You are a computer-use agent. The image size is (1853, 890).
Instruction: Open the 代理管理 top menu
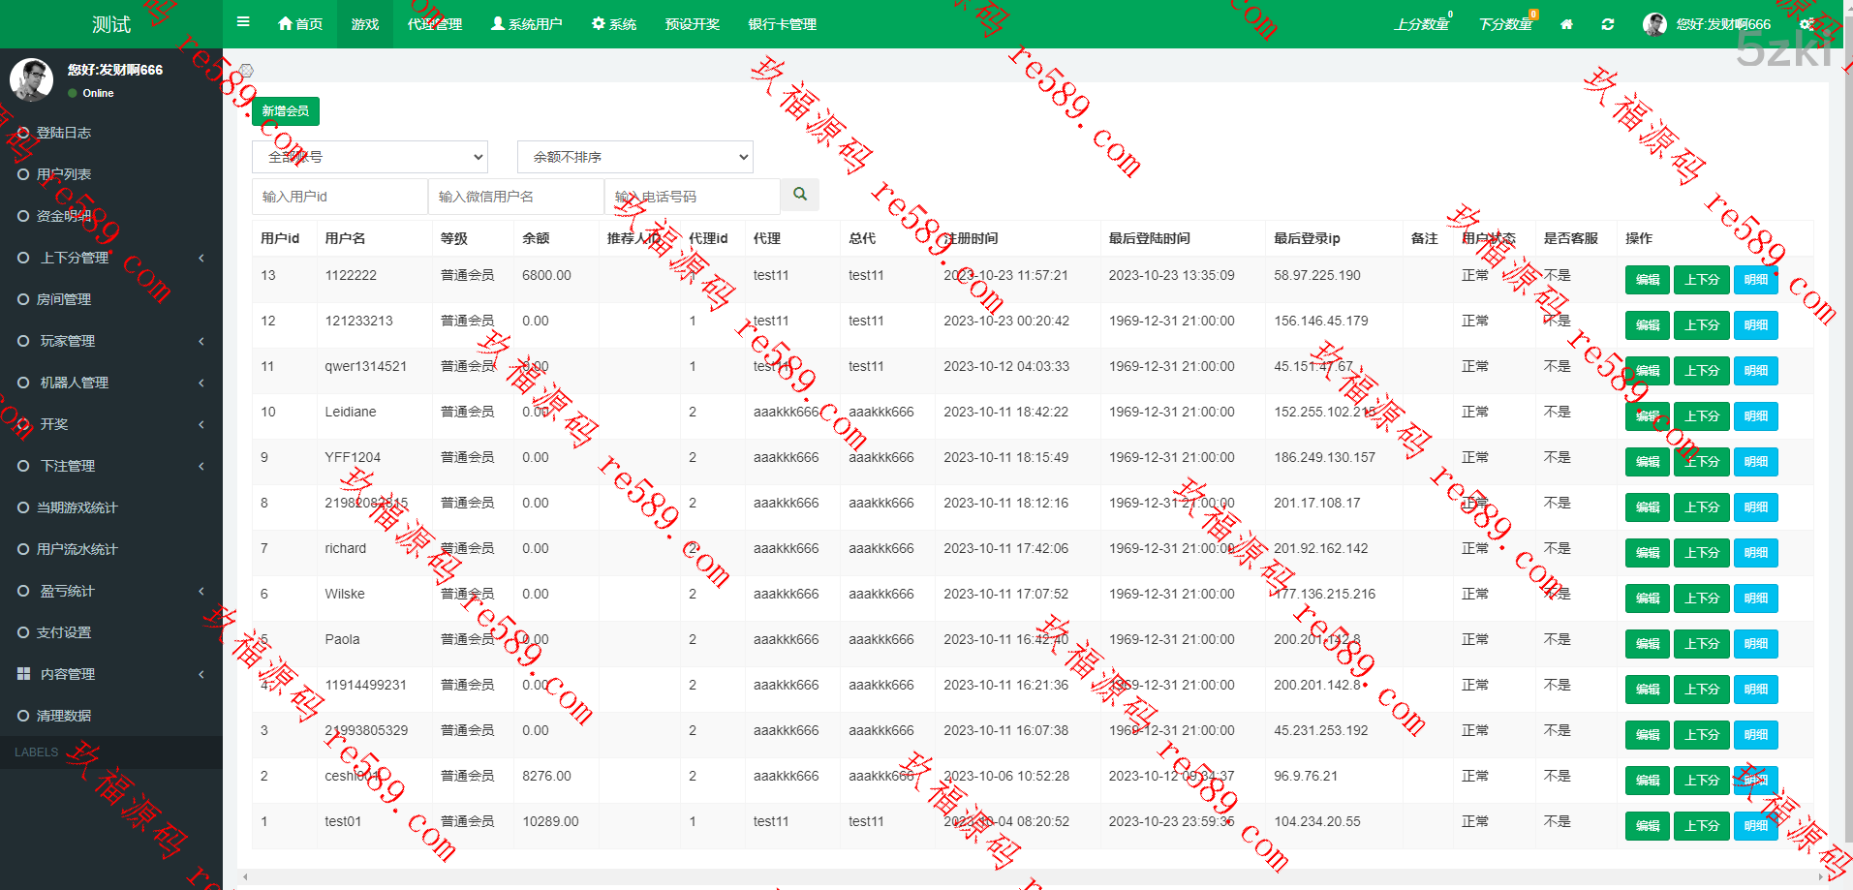click(435, 24)
